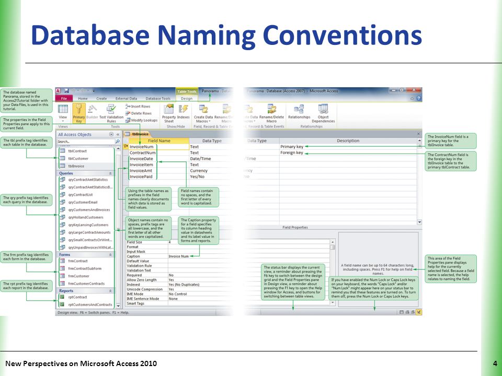
Task: Collapse navigation pane with shutter bar button
Action: 118,135
